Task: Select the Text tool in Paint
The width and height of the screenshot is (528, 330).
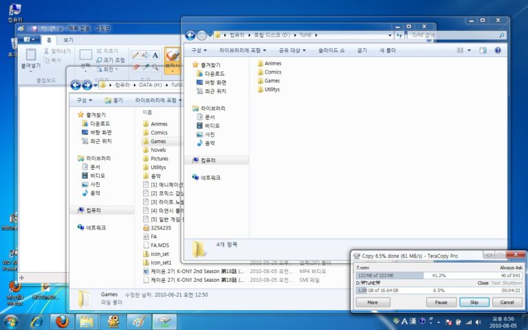Action: point(155,55)
